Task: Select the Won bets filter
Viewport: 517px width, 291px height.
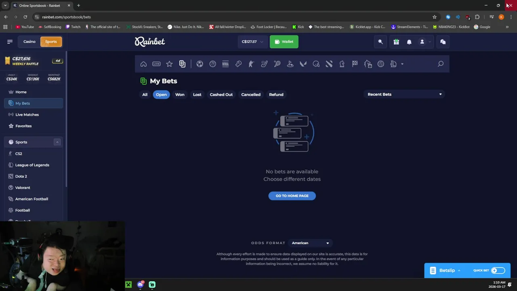Action: click(180, 95)
